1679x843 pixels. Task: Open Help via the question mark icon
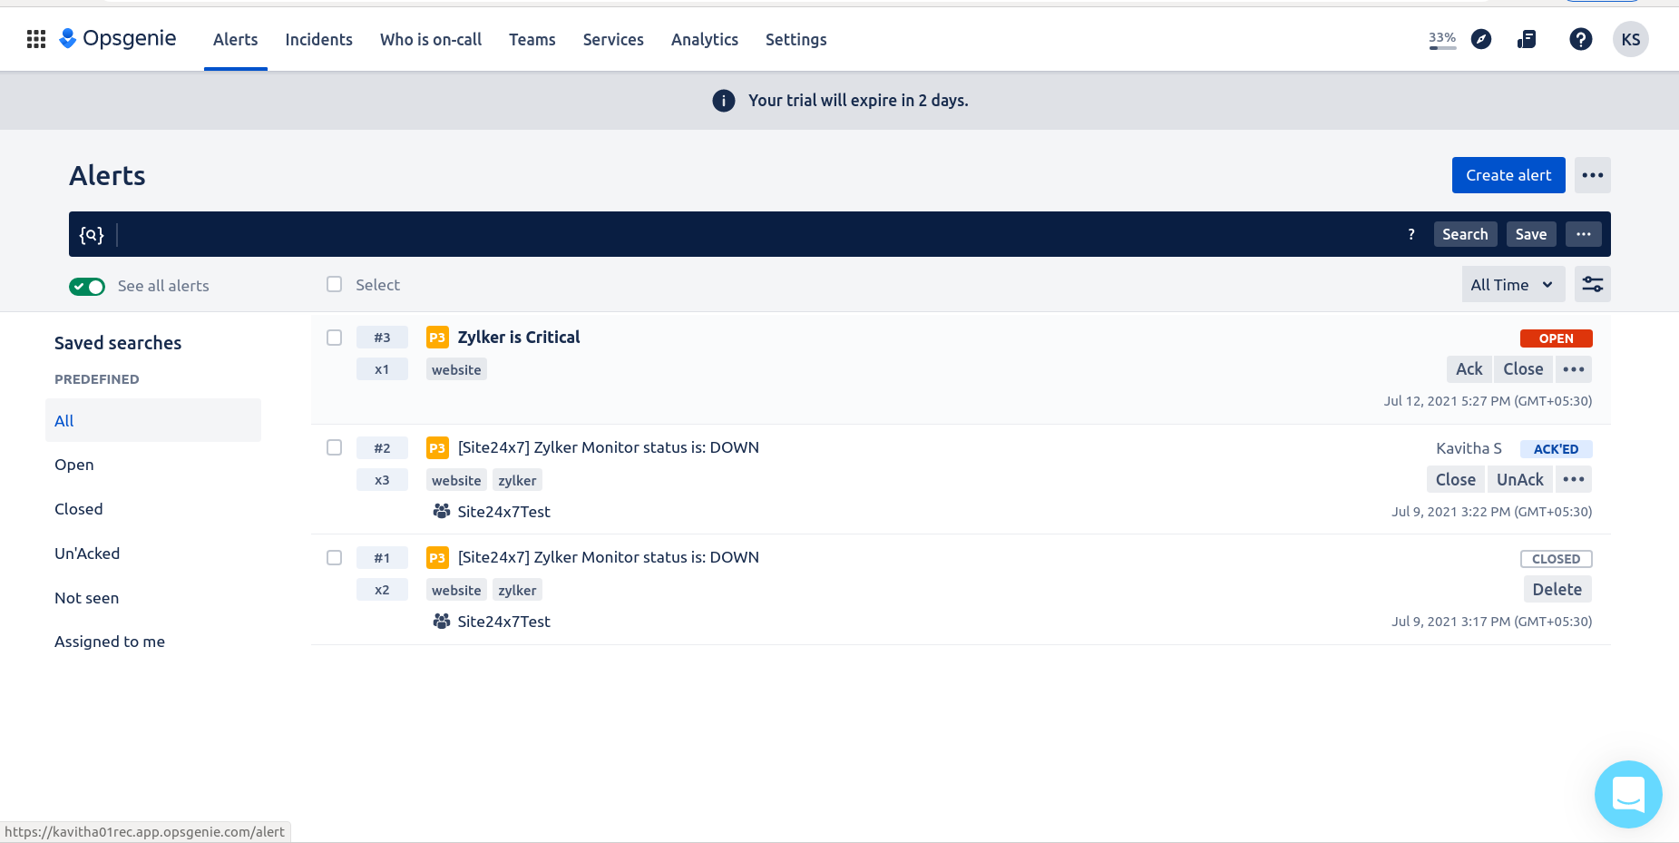[x=1580, y=39]
